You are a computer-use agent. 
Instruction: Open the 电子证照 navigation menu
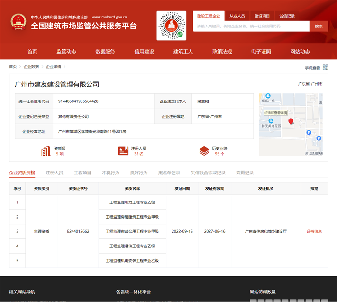tap(261, 51)
